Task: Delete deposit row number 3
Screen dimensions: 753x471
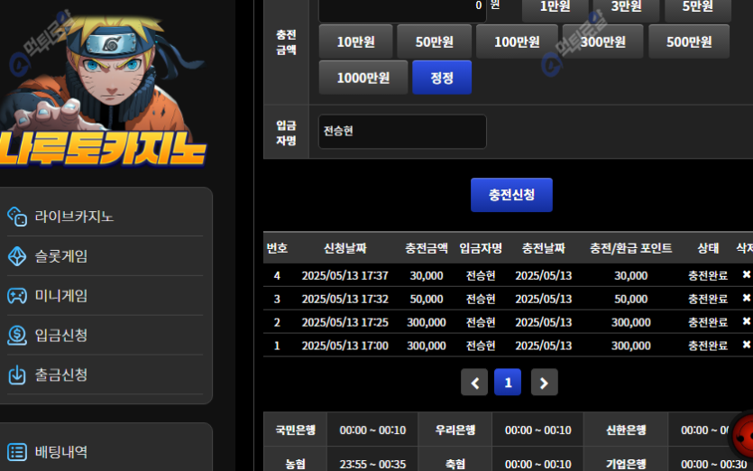Action: pyautogui.click(x=747, y=298)
